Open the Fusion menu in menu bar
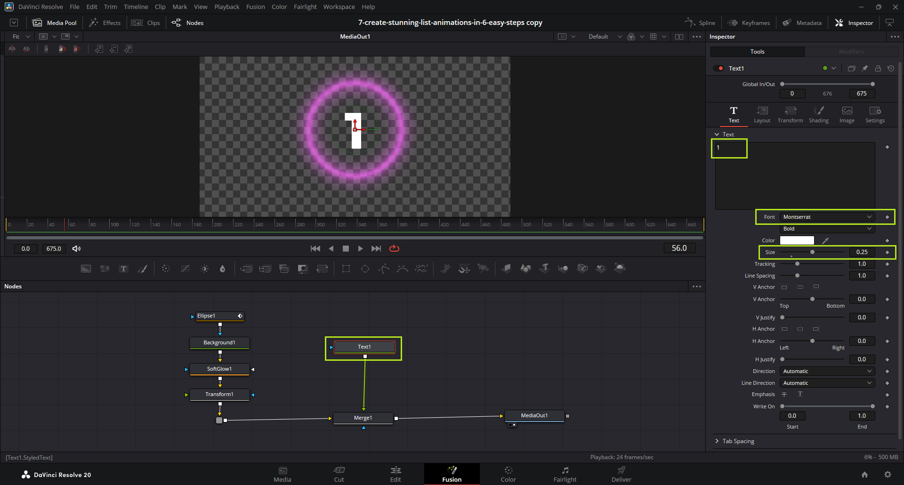 (255, 7)
